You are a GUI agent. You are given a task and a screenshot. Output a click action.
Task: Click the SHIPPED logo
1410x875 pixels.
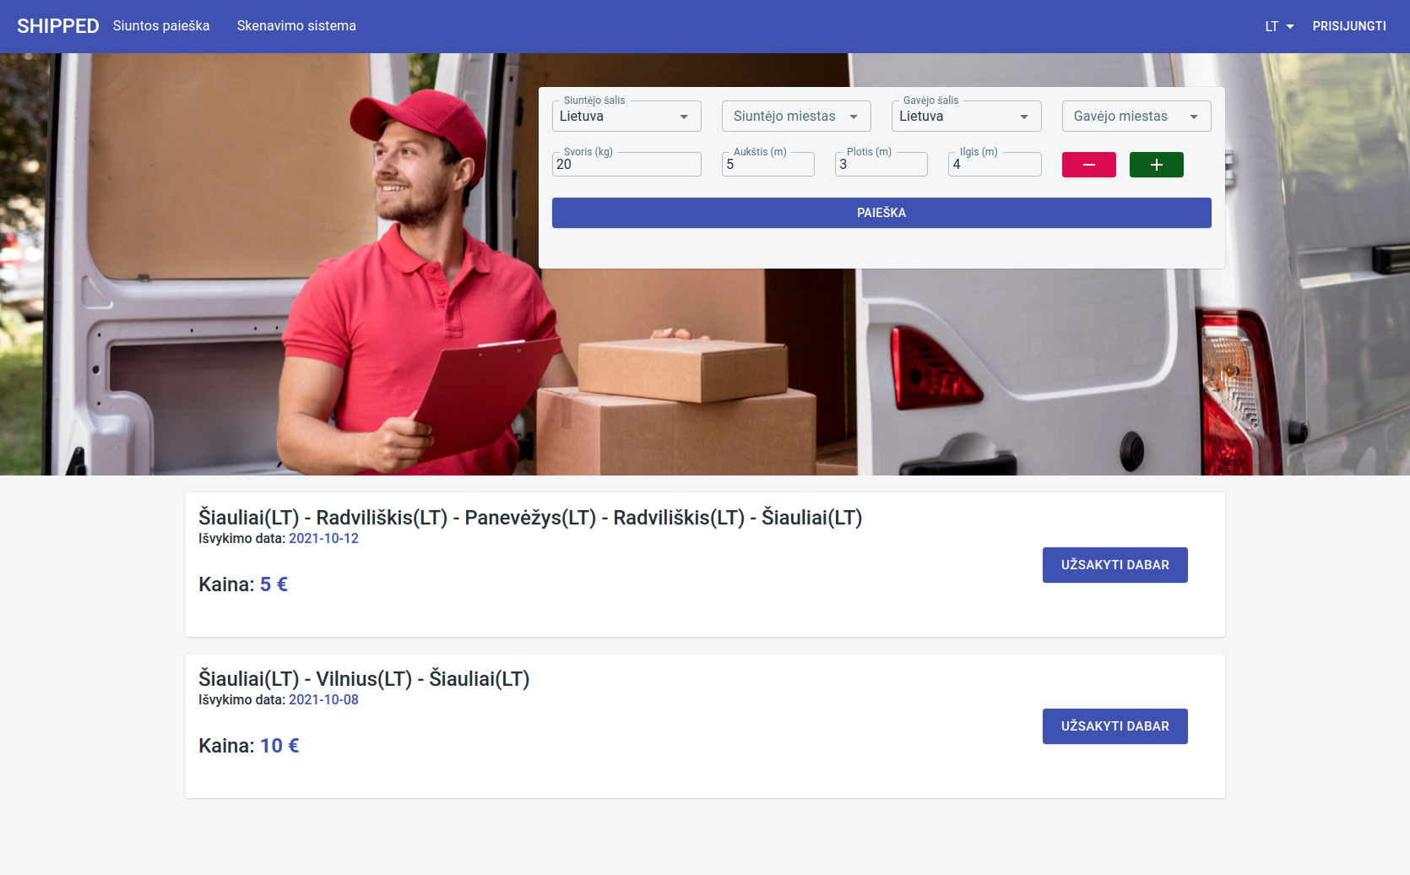[x=57, y=26]
